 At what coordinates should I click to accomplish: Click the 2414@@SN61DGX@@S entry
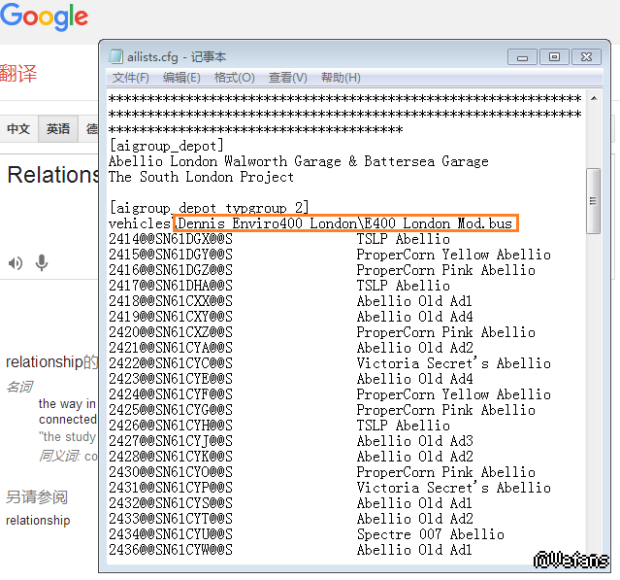171,239
